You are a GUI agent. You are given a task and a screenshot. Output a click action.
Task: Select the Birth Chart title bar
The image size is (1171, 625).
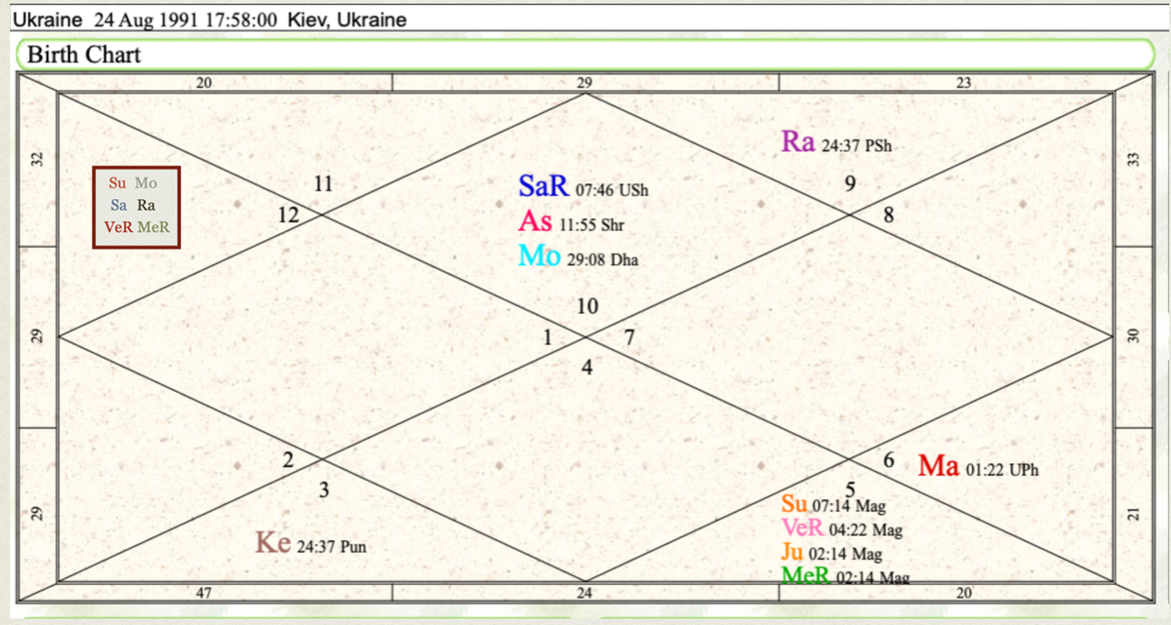[585, 55]
